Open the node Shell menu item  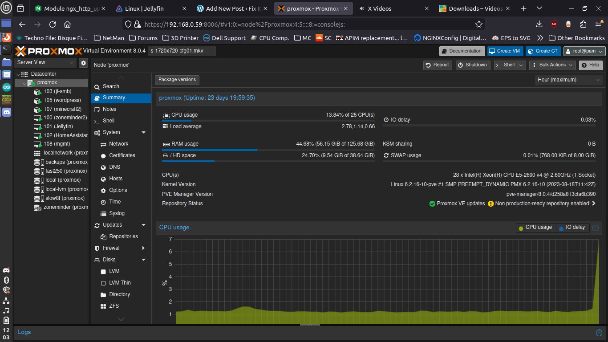coord(121,121)
